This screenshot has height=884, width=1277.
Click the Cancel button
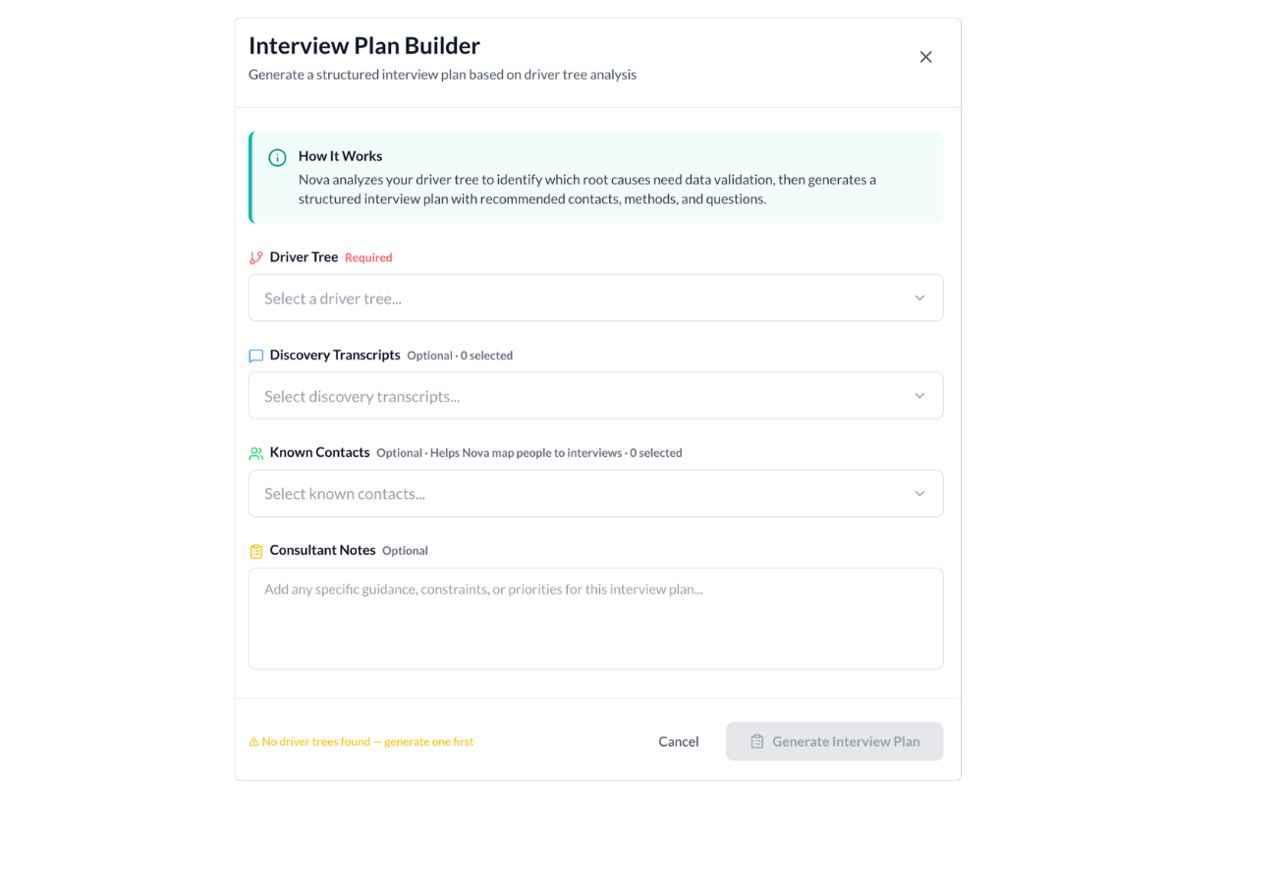679,742
